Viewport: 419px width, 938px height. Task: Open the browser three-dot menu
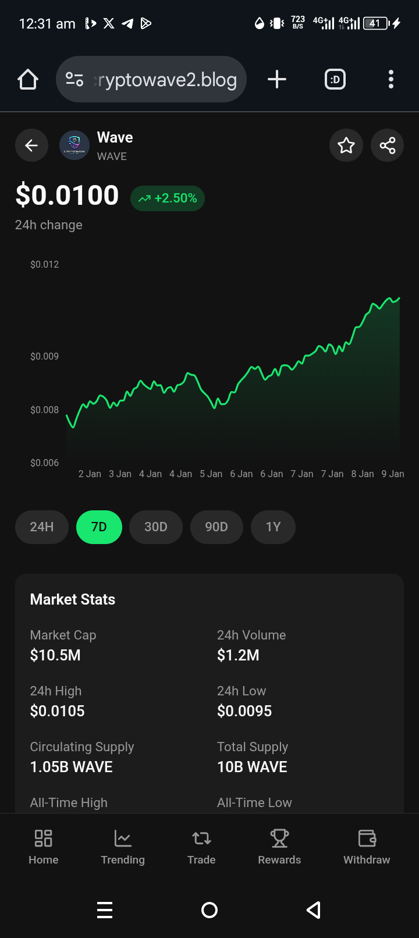[x=391, y=79]
